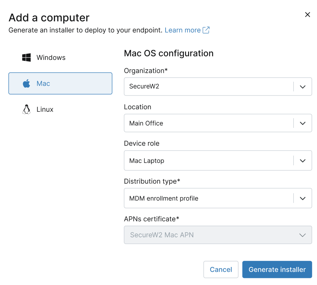Open the Learn more link
Screen dimensions: 317x285
coord(183,30)
